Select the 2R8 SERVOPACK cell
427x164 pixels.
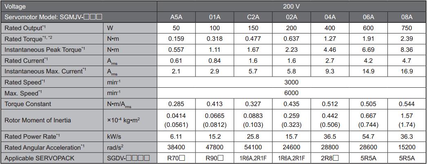coord(330,157)
